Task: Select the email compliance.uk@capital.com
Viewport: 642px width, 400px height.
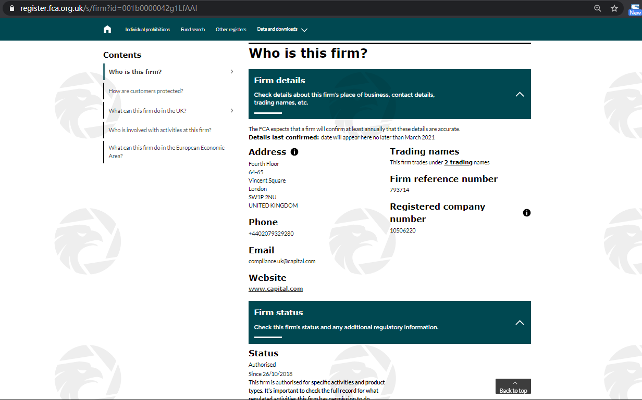Action: (x=282, y=261)
